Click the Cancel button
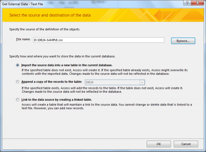The height and width of the screenshot is (152, 206). click(x=186, y=144)
